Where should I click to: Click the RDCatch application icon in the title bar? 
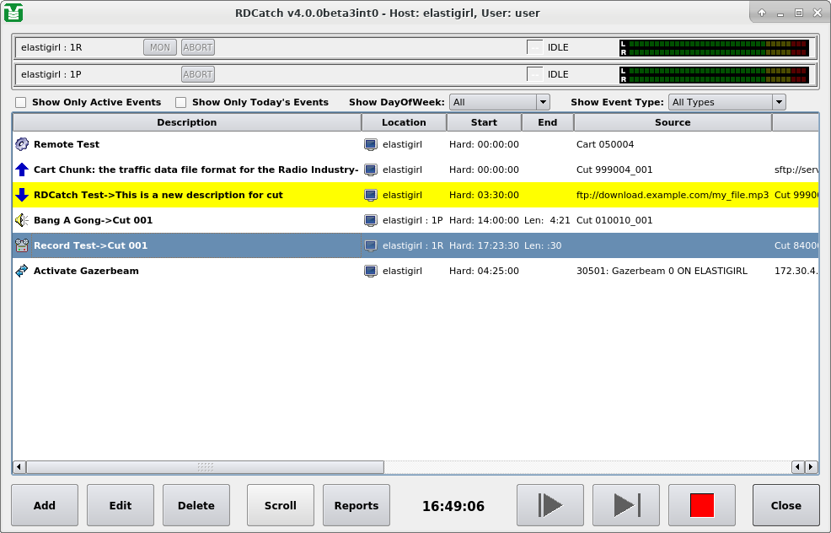pyautogui.click(x=13, y=13)
